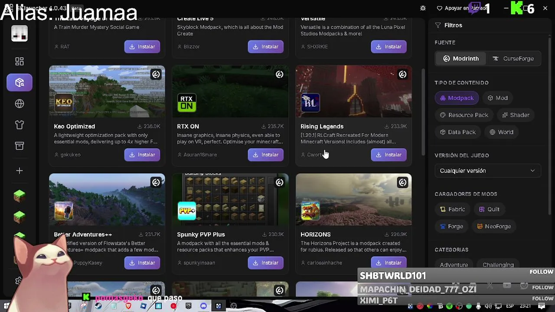
Task: Open Brave browser from the taskbar
Action: pos(128,306)
